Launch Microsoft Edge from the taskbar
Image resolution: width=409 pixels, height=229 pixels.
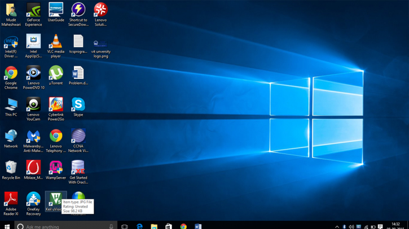click(x=139, y=226)
